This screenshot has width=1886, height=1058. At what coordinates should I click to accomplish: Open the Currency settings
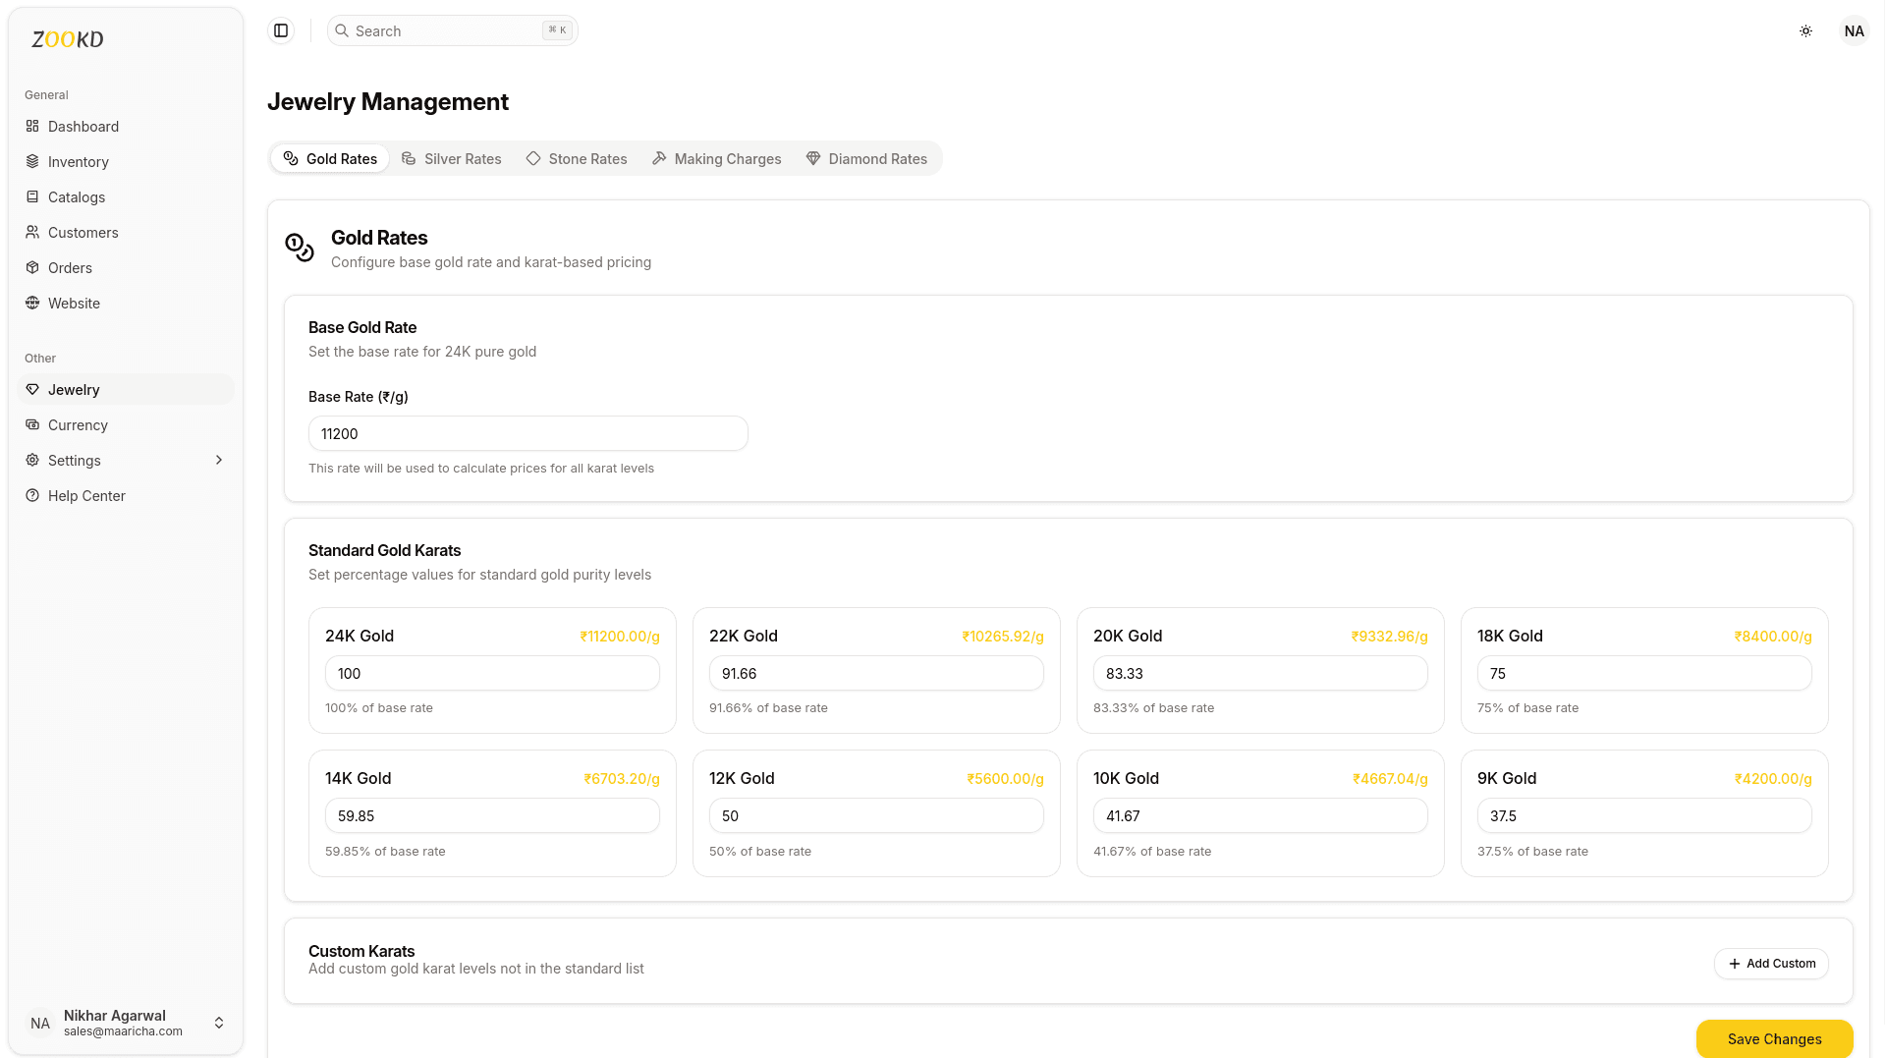click(x=77, y=424)
